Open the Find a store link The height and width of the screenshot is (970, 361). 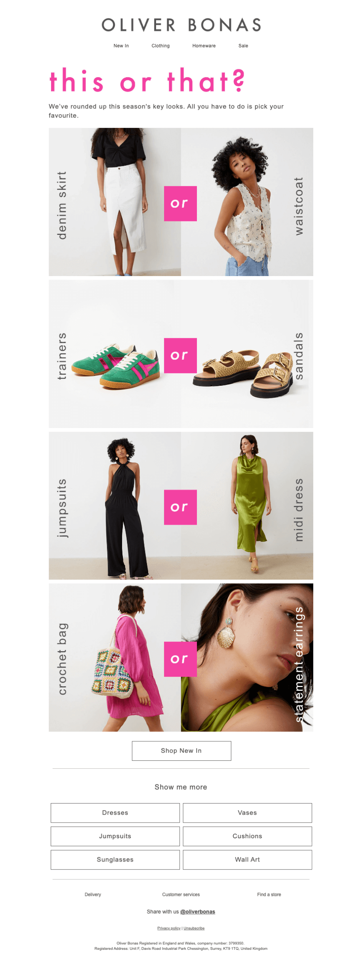tap(269, 894)
